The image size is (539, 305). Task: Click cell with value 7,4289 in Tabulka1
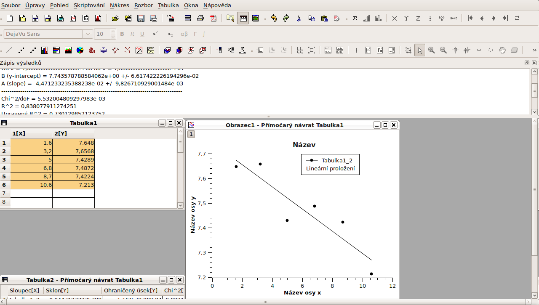pos(73,159)
